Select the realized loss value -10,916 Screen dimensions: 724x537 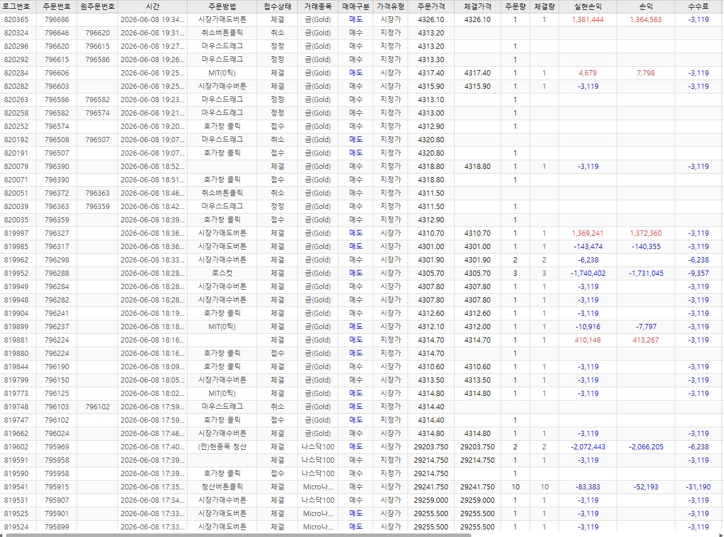pyautogui.click(x=588, y=326)
